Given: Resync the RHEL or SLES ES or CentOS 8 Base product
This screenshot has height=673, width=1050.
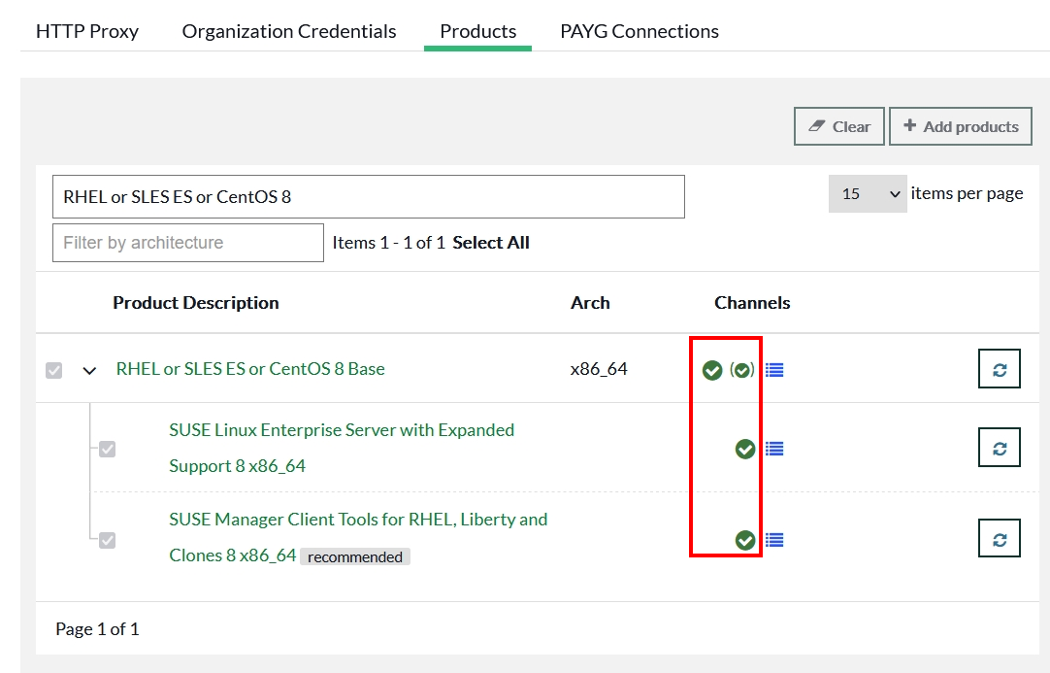Looking at the screenshot, I should pyautogui.click(x=1000, y=369).
